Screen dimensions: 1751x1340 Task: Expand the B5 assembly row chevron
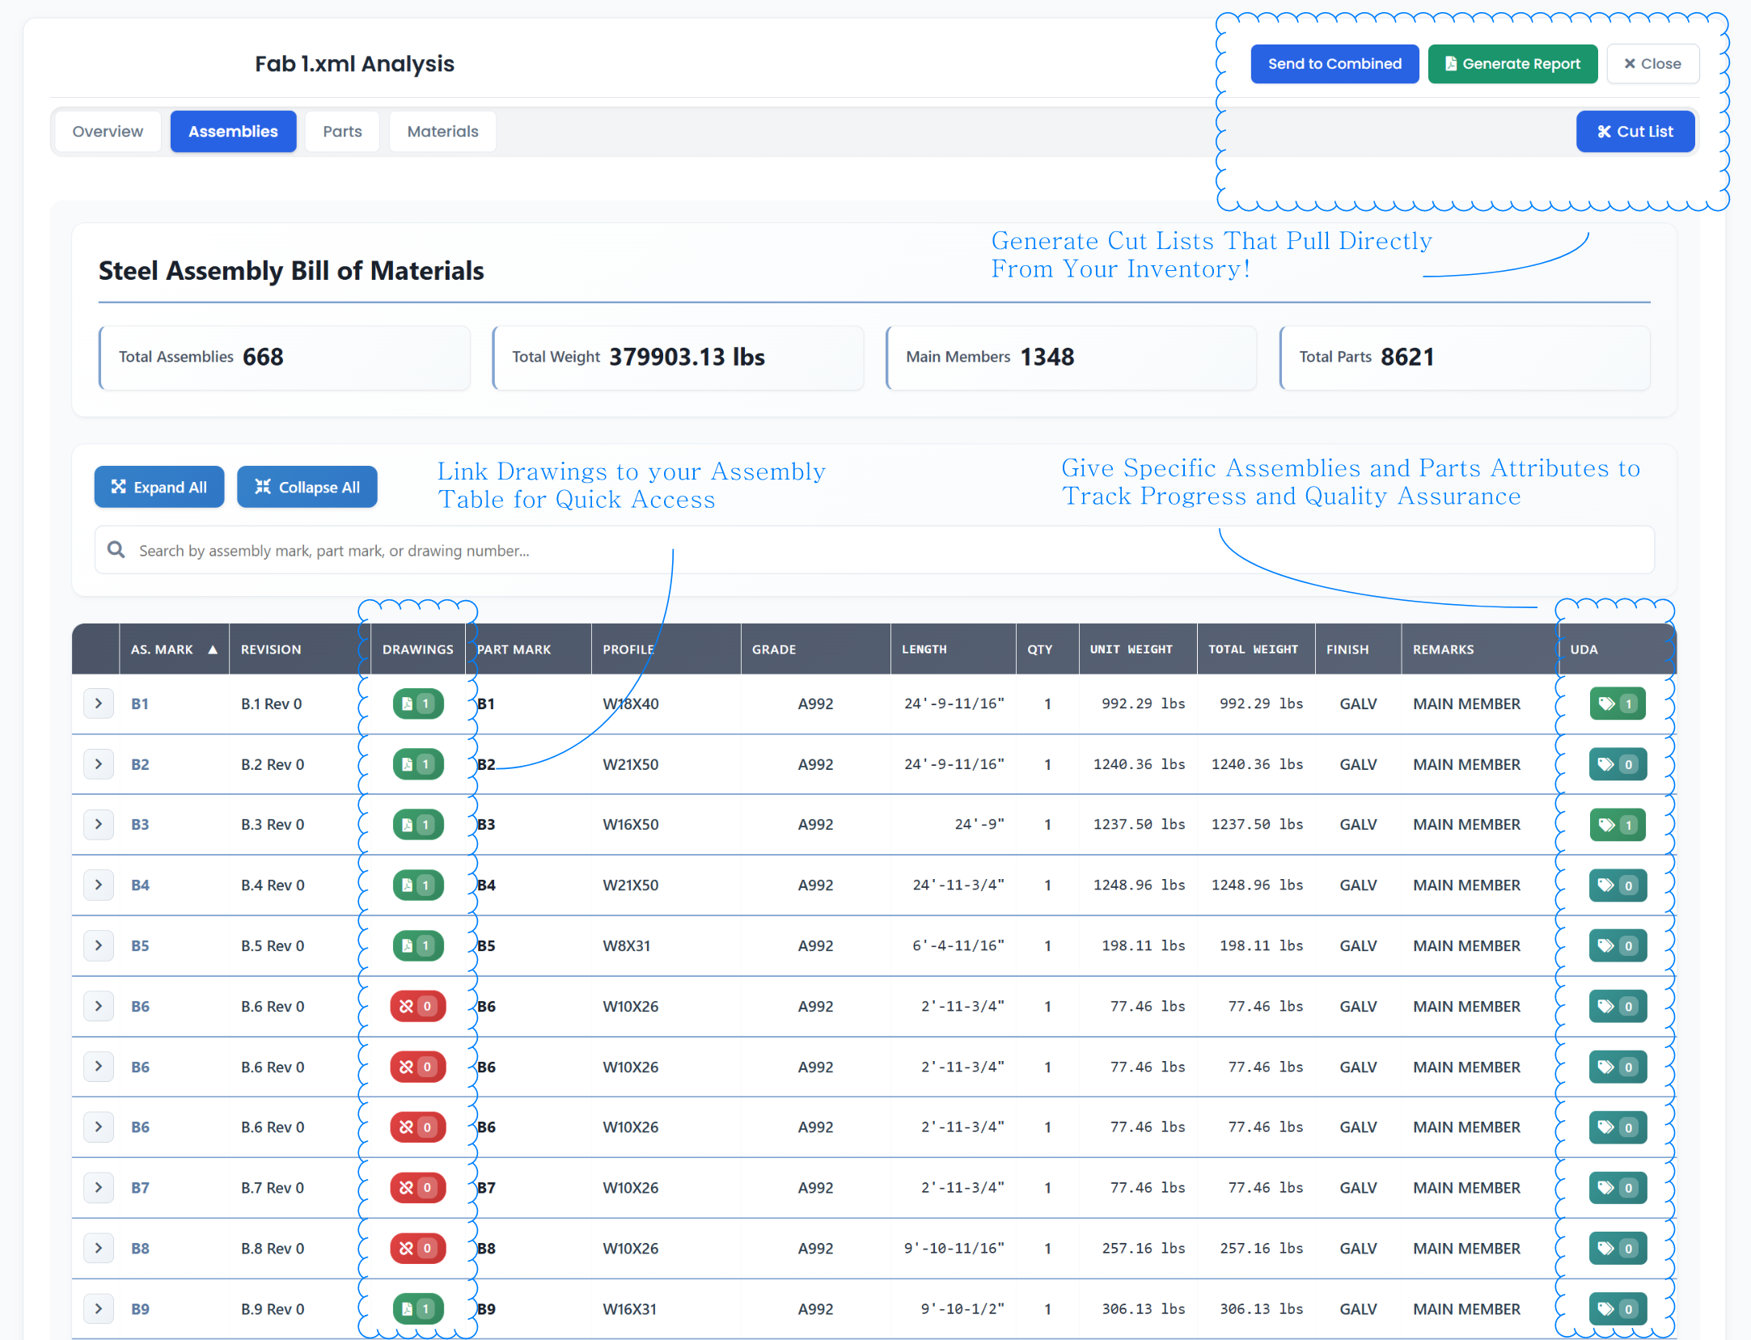tap(99, 945)
